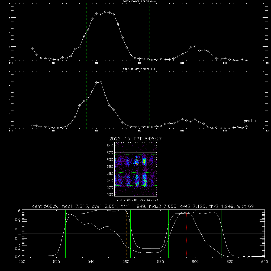Click the rightmost diamond marker on dusk curve
271x271 pixels.
(x=246, y=127)
